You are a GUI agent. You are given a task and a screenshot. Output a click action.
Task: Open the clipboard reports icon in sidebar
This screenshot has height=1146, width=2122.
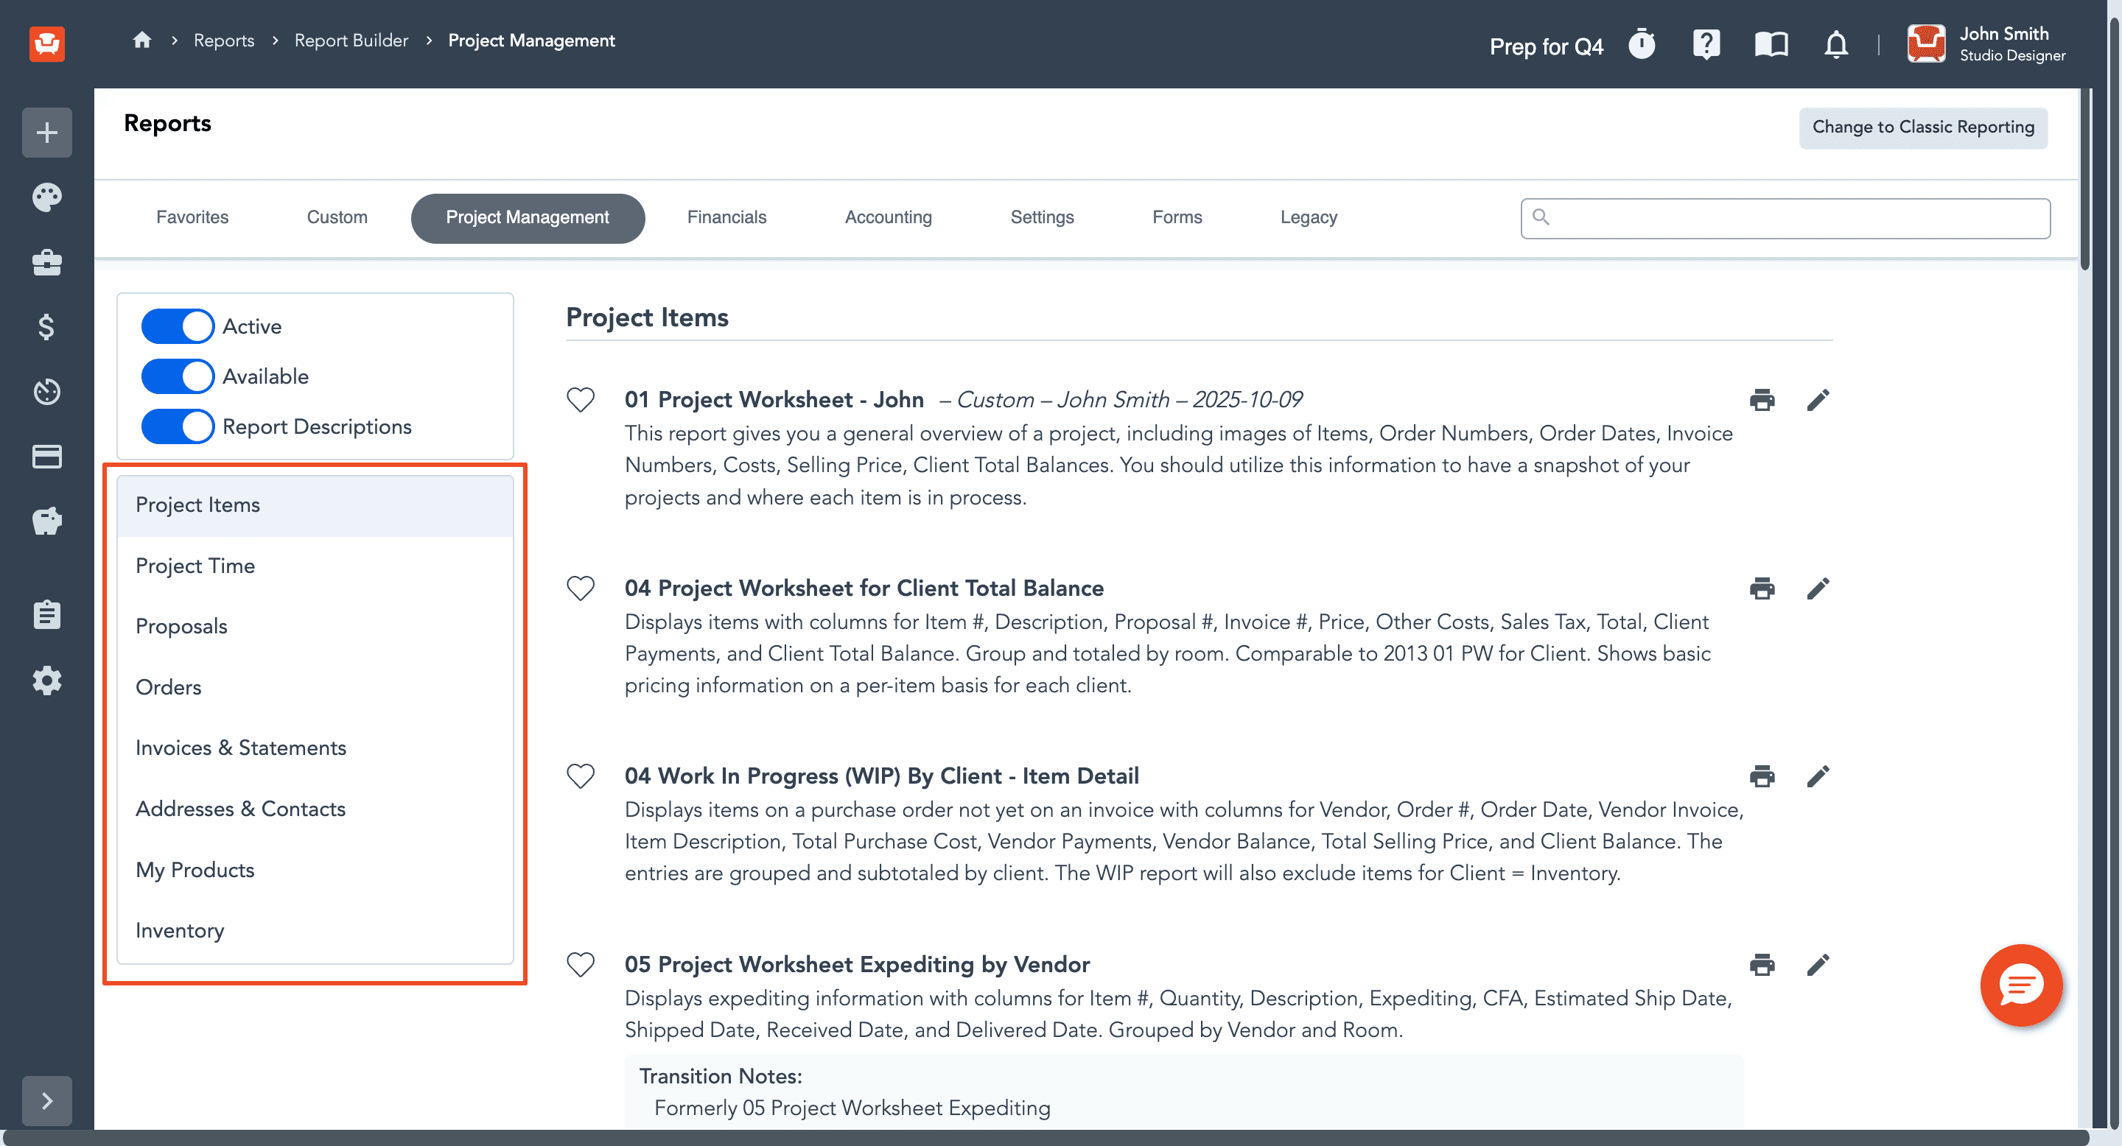click(x=47, y=614)
